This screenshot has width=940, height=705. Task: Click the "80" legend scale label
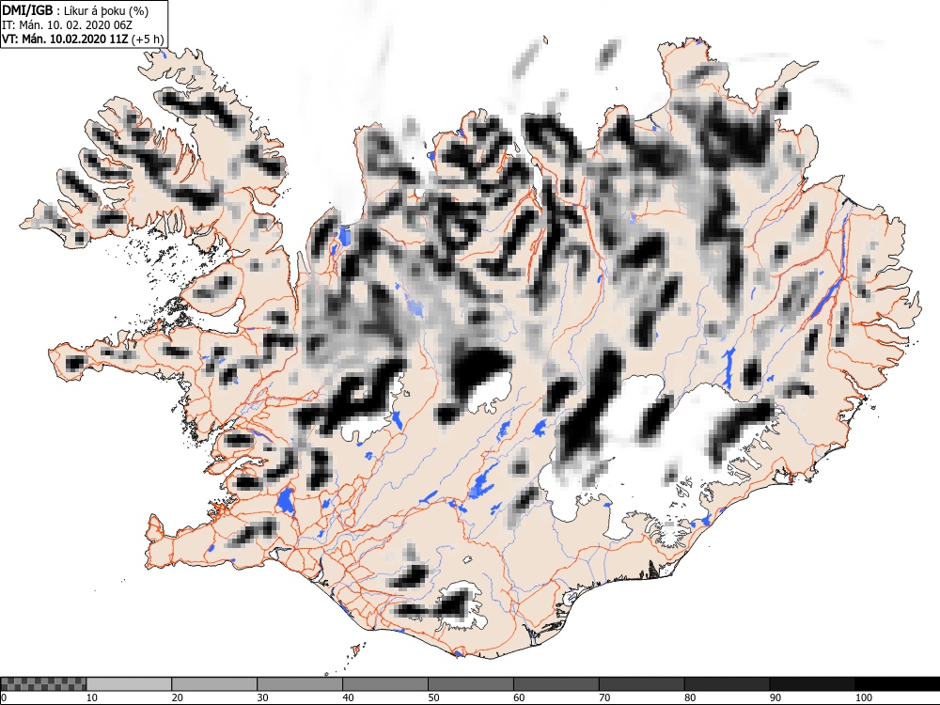click(690, 697)
